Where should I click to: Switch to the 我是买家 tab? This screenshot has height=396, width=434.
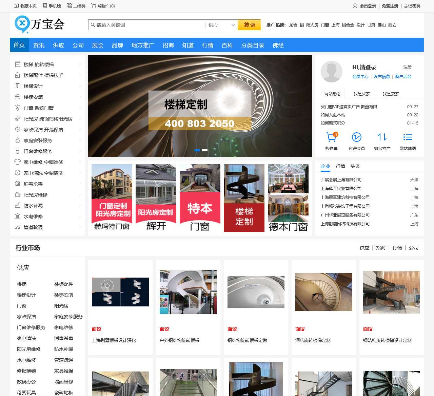[x=361, y=94]
